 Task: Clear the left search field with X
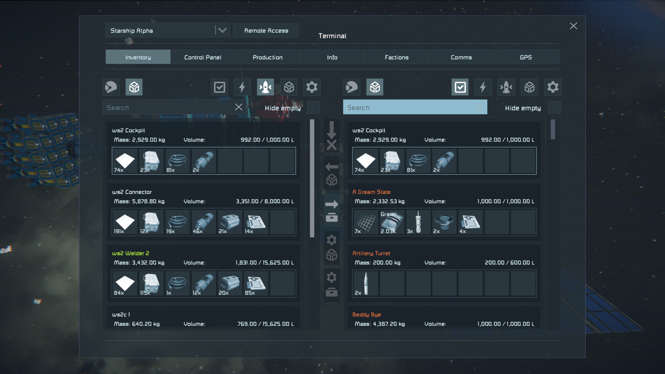click(x=238, y=107)
